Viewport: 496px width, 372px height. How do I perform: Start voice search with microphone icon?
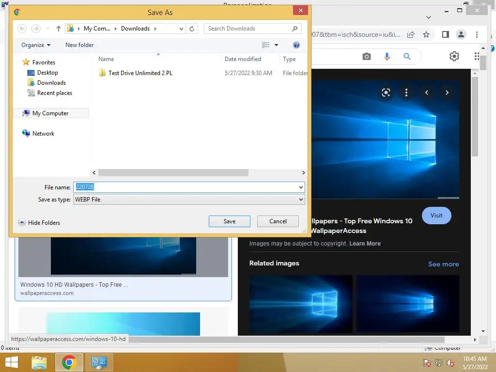[387, 57]
